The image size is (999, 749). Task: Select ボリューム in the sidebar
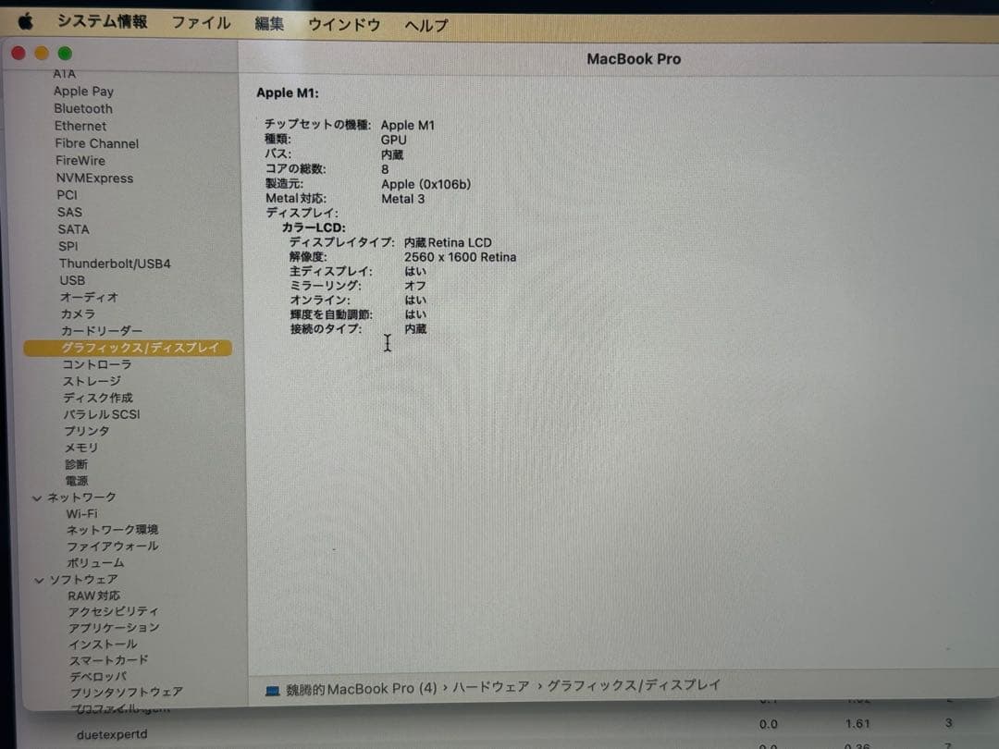(x=95, y=563)
